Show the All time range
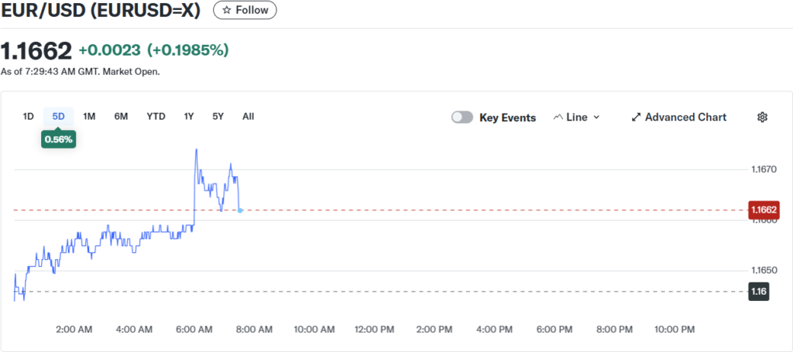Image resolution: width=793 pixels, height=352 pixels. point(248,116)
